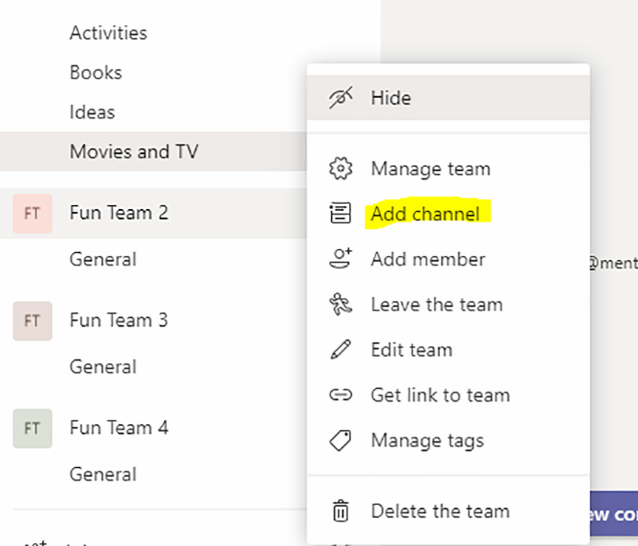Click the Manage team gear icon
The height and width of the screenshot is (546, 638).
[x=341, y=169]
